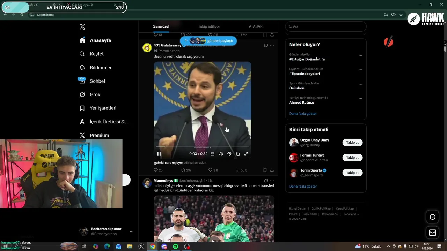Click the X logo in sidebar
Viewport: 447px width, 251px height.
(x=82, y=27)
